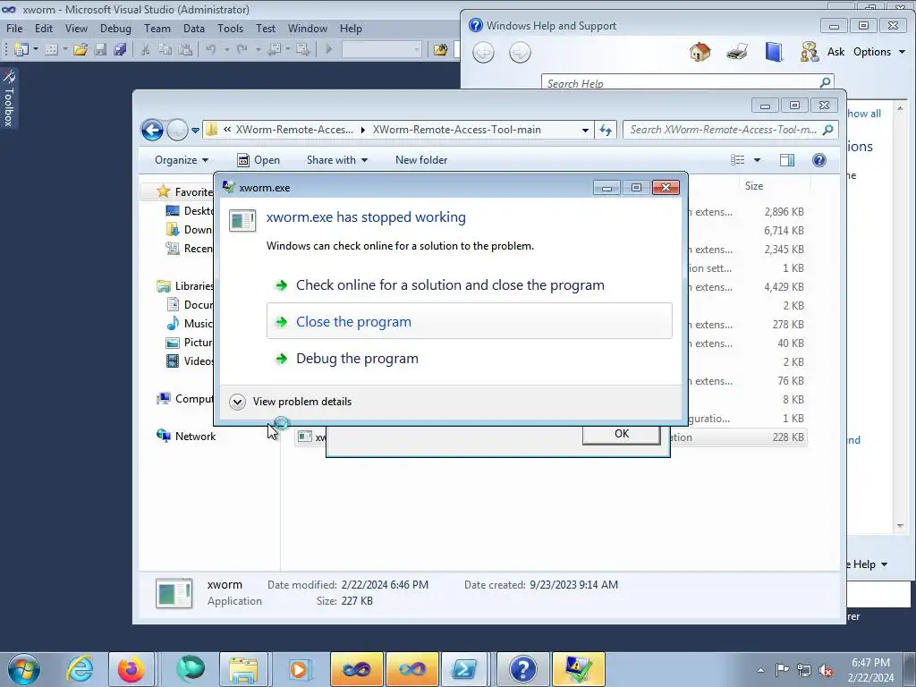Click Browse Help book icon in Help window
This screenshot has height=687, width=916.
point(774,52)
